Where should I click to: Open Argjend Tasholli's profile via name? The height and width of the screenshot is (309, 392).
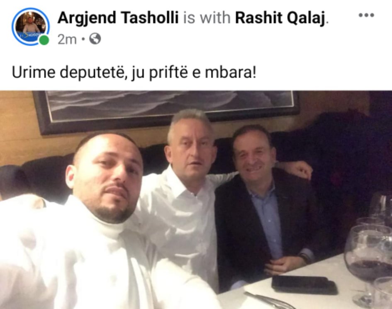click(118, 18)
